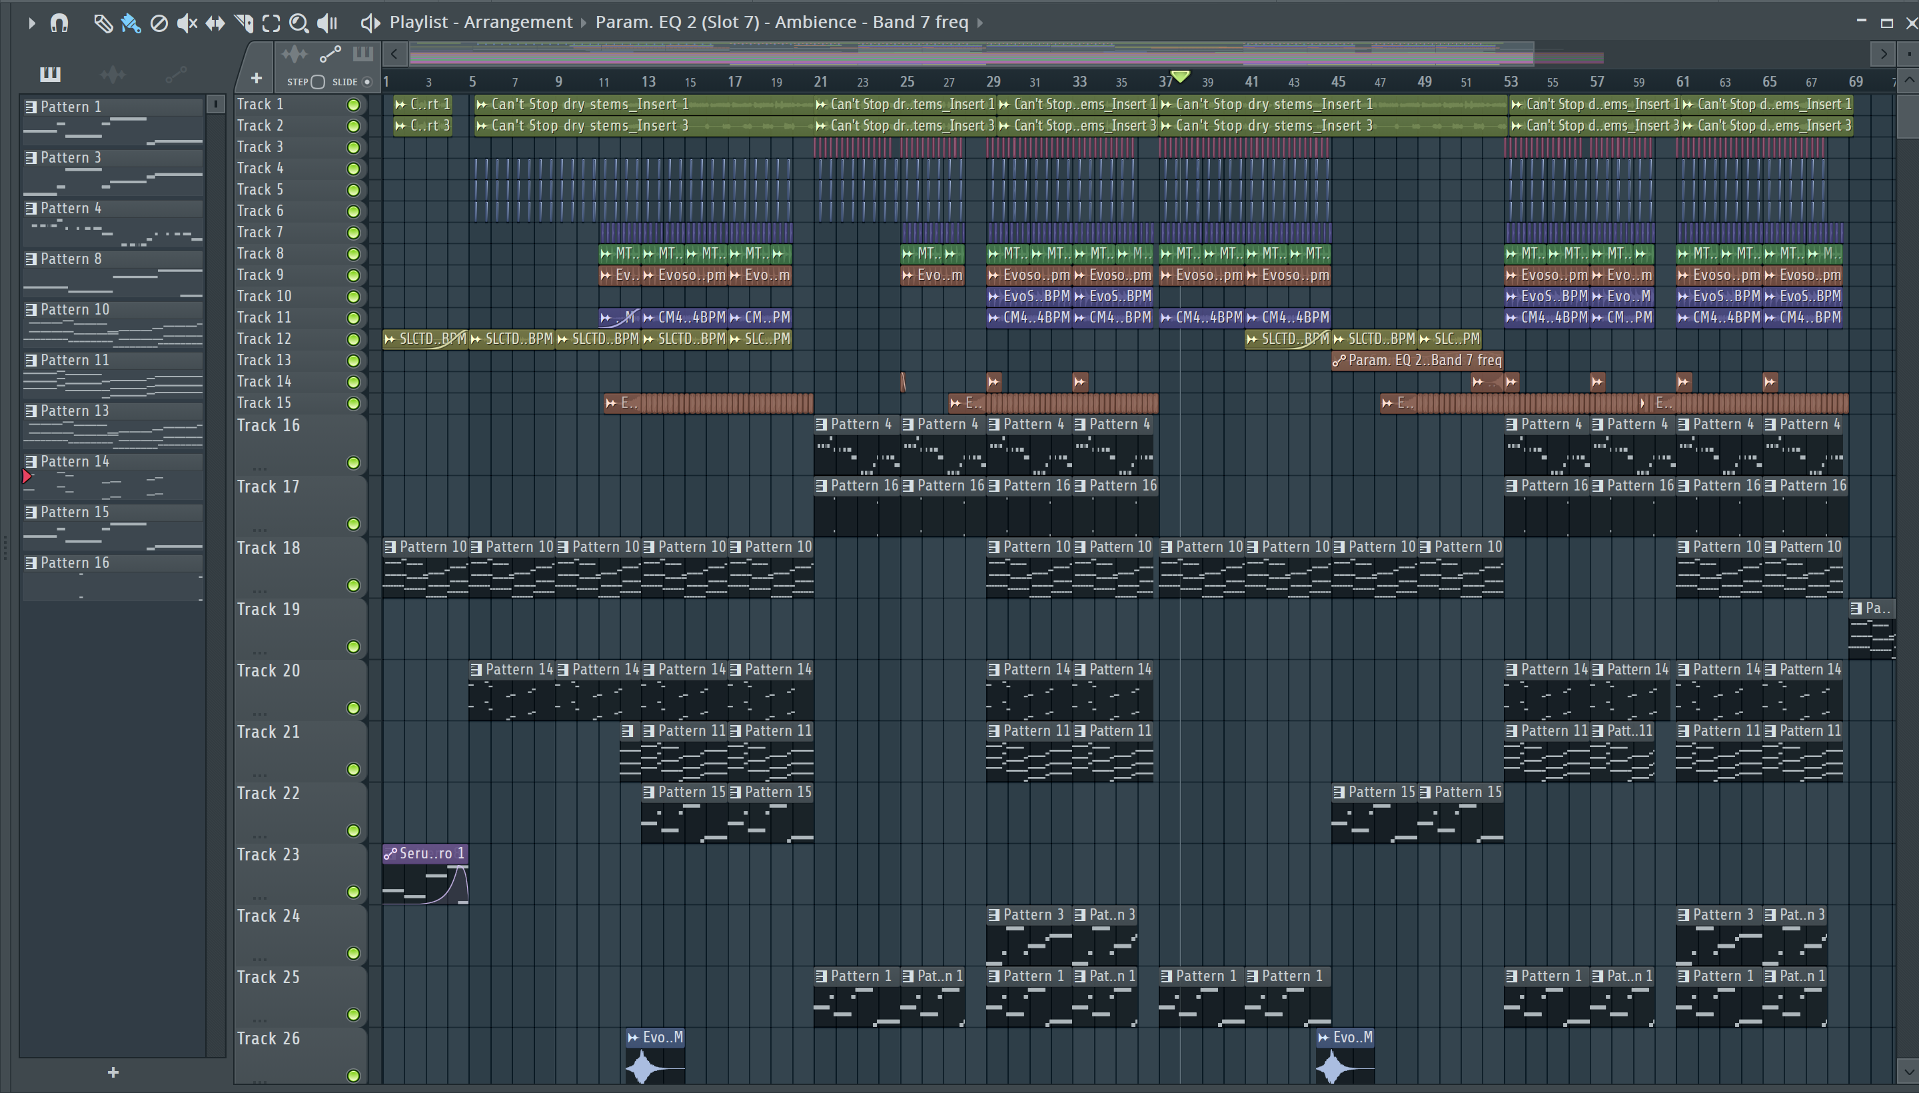Mute Track 5 with its green LED
Image resolution: width=1919 pixels, height=1093 pixels.
click(352, 190)
